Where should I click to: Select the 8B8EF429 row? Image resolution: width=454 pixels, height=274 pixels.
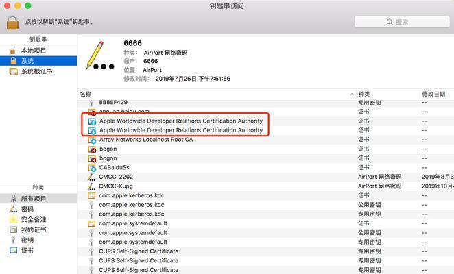tap(265, 103)
